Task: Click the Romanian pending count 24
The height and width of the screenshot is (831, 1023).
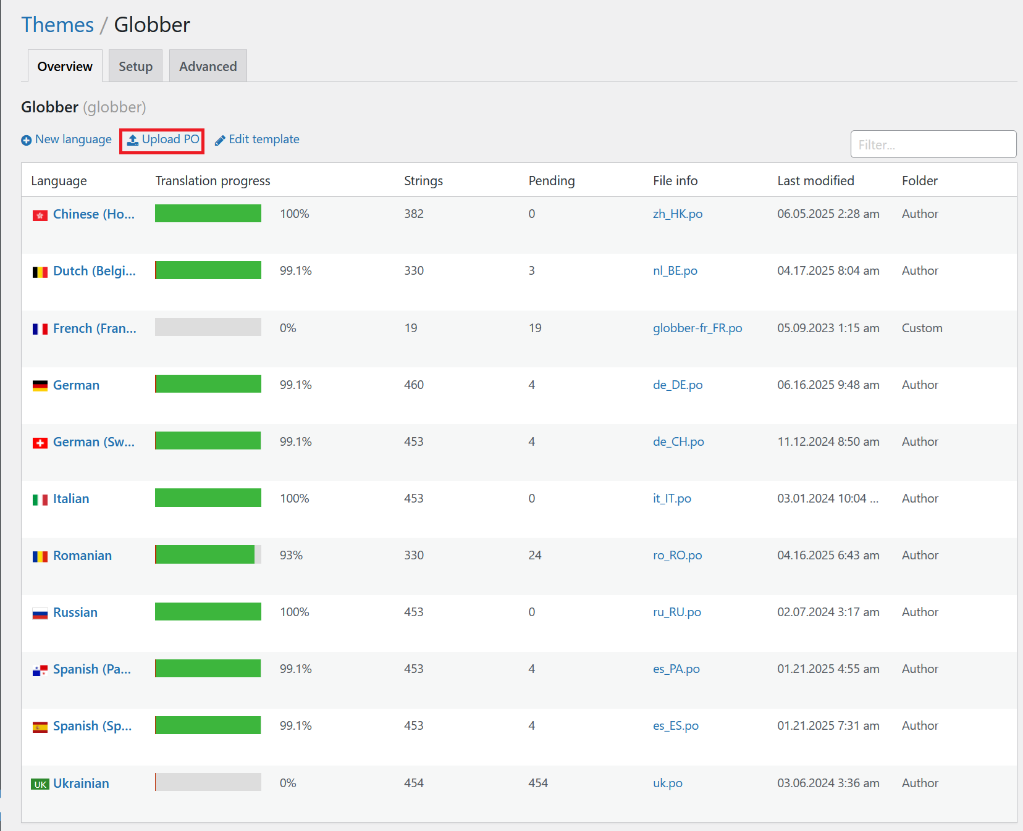Action: [535, 555]
